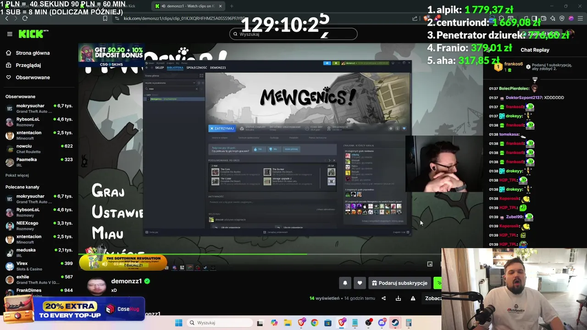Close the post-game summary panel
This screenshot has width=587, height=330.
[334, 160]
